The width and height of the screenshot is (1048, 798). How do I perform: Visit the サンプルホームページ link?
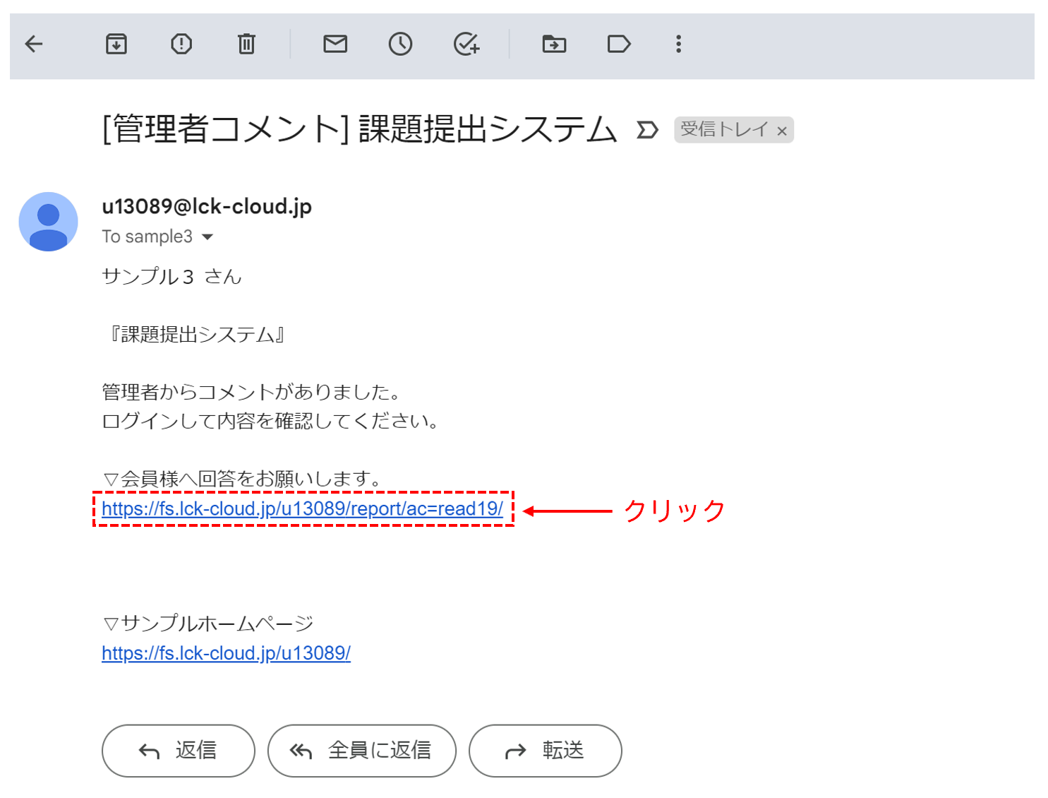pyautogui.click(x=227, y=653)
